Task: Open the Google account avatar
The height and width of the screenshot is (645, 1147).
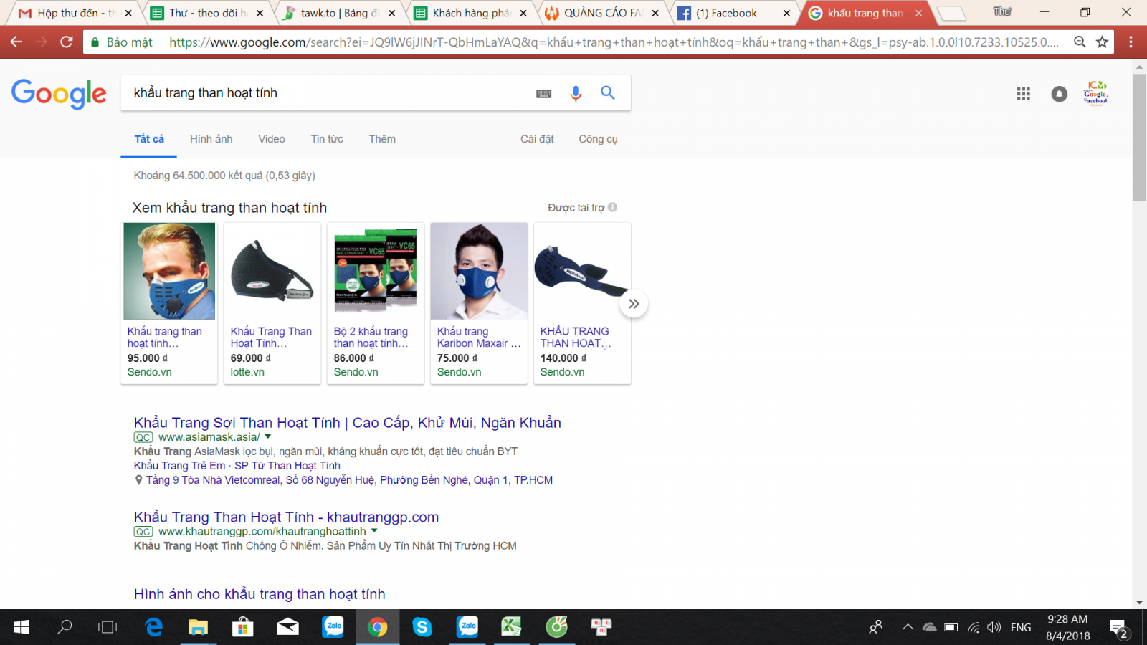Action: (1096, 93)
